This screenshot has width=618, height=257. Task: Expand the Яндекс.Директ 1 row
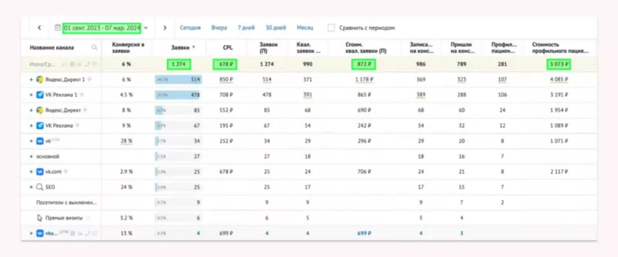31,79
